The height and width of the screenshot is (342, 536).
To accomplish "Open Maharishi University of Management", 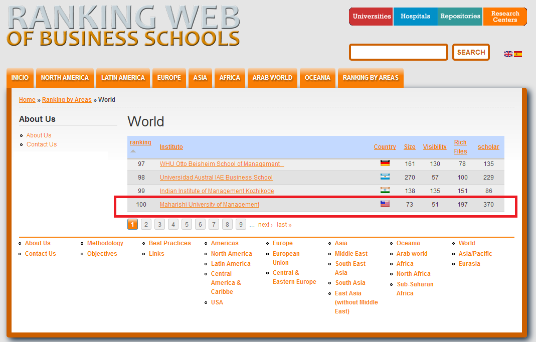I will (x=210, y=205).
